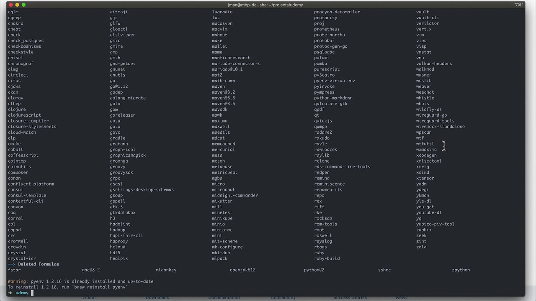The height and width of the screenshot is (301, 536).
Task: Click the 'xcodegen' formula name
Action: click(x=426, y=155)
